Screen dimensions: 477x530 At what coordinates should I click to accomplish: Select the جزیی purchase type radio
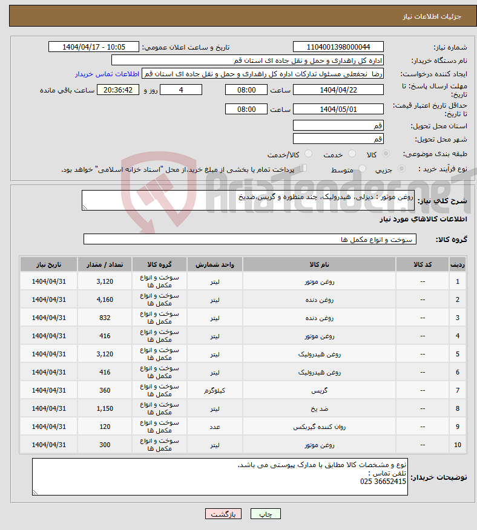tap(401, 169)
